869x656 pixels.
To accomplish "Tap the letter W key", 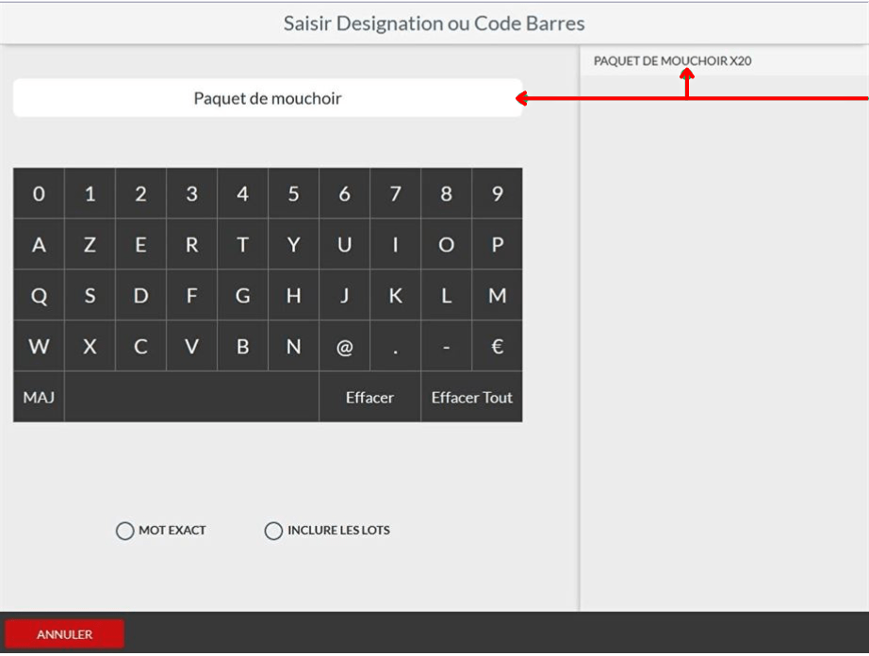I will click(39, 346).
